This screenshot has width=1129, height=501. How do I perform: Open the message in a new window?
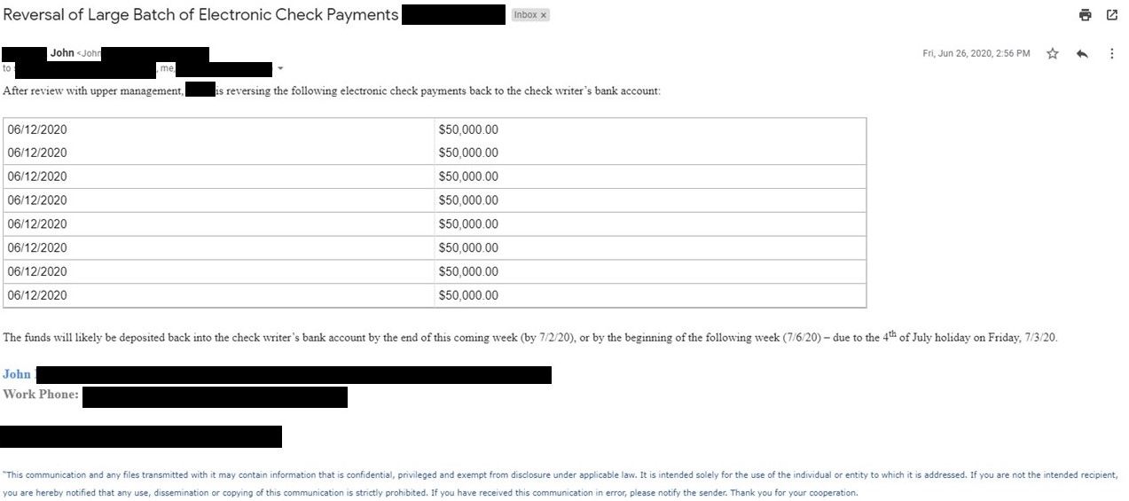point(1112,15)
